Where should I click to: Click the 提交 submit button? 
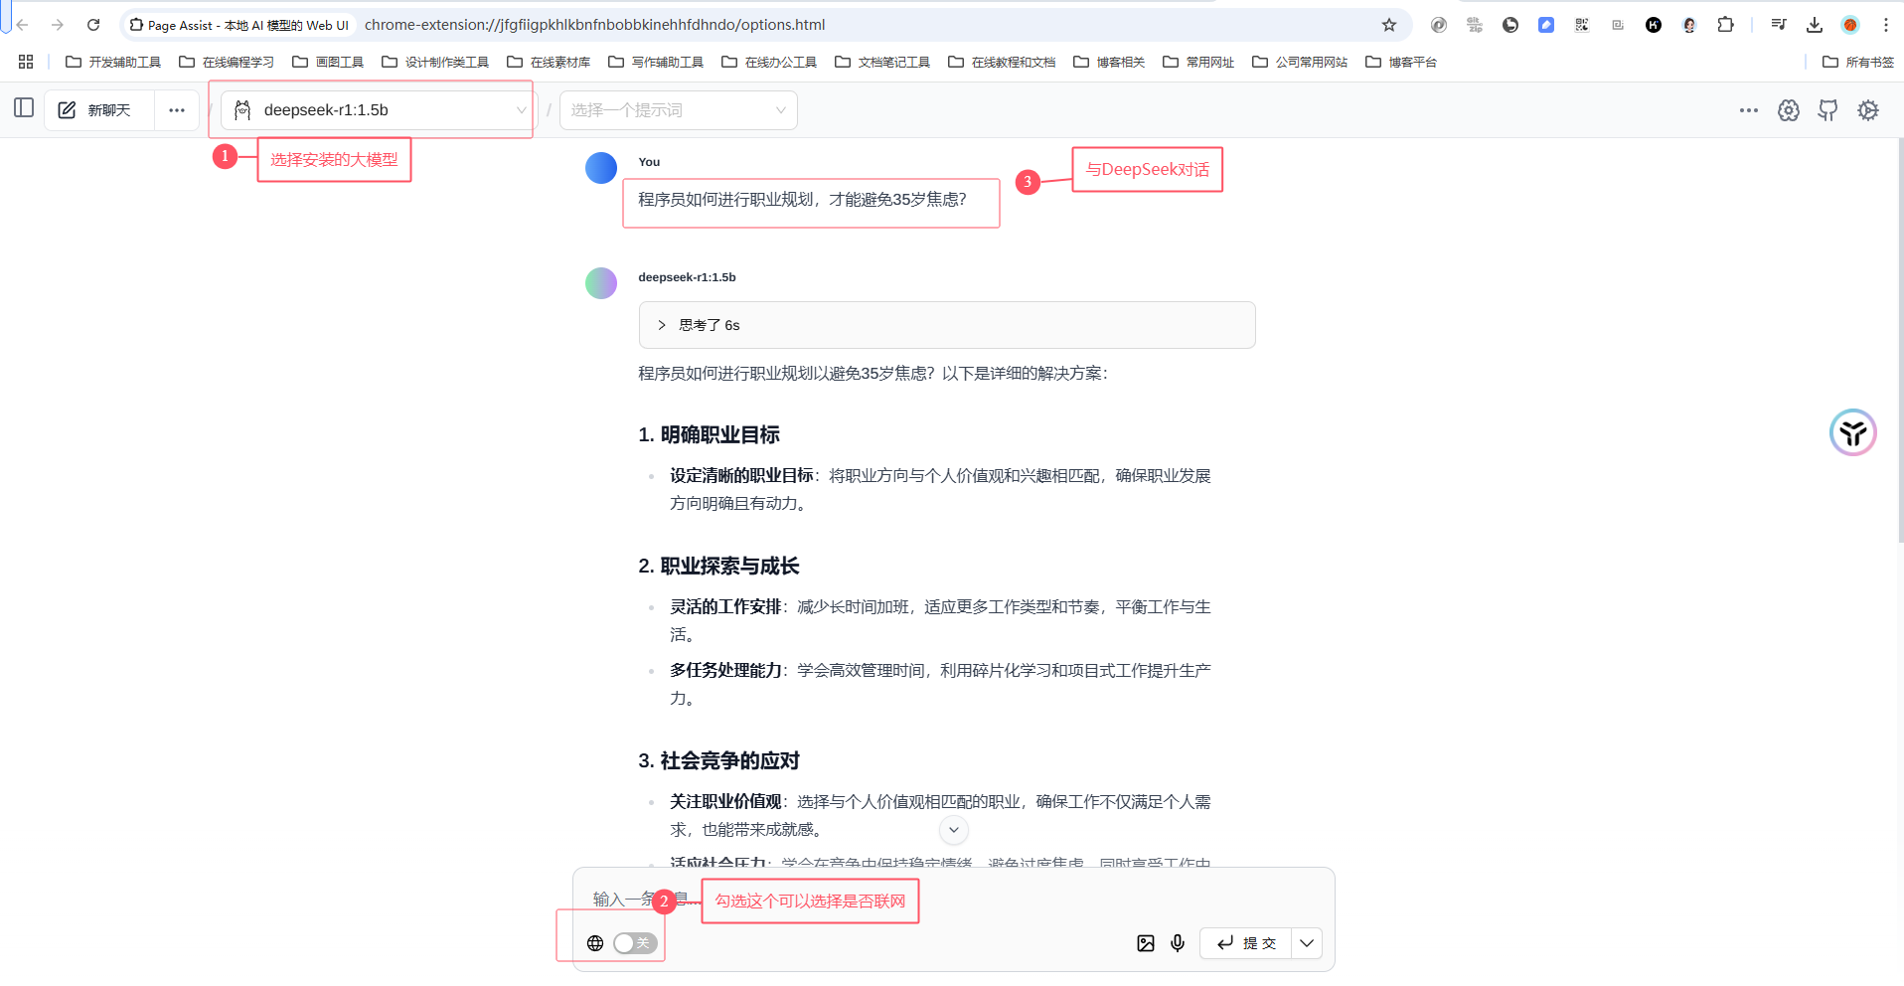[x=1245, y=943]
